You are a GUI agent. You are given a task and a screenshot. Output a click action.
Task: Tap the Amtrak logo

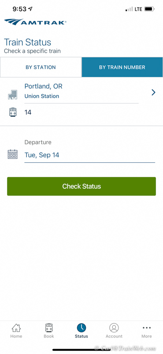pos(35,22)
